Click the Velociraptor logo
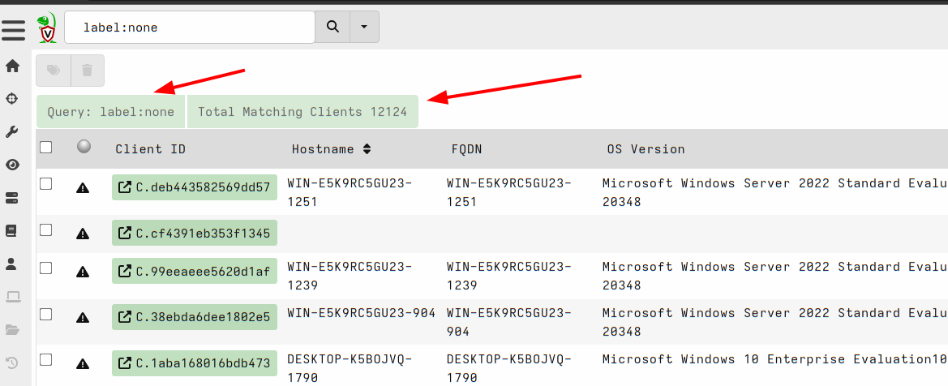The width and height of the screenshot is (948, 386). point(47,28)
